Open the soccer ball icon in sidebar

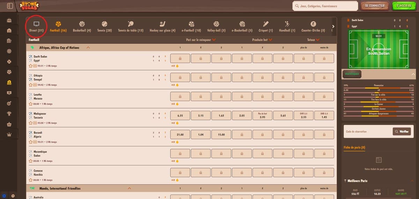click(x=9, y=72)
